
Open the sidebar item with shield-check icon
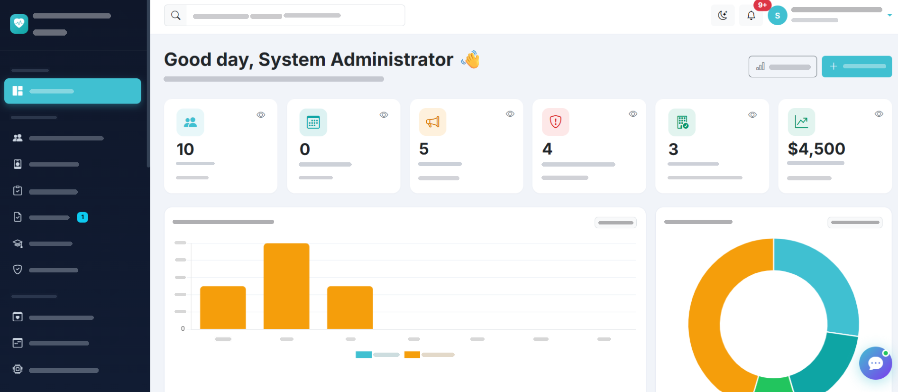pos(73,270)
